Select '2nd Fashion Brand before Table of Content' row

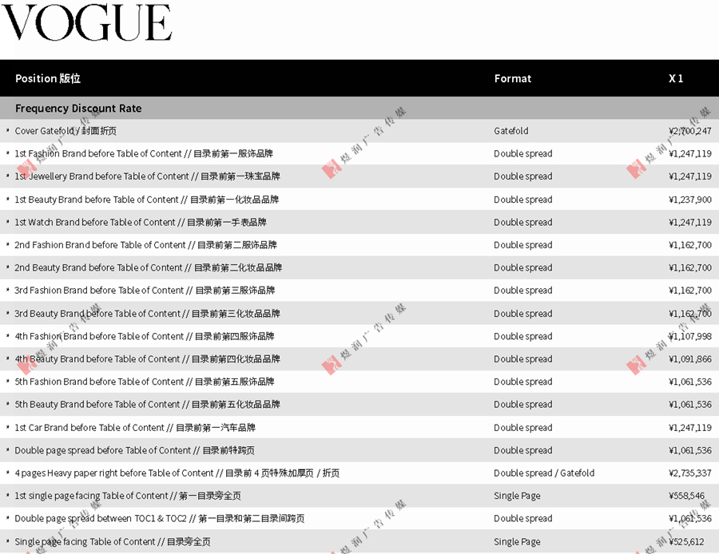pyautogui.click(x=359, y=245)
